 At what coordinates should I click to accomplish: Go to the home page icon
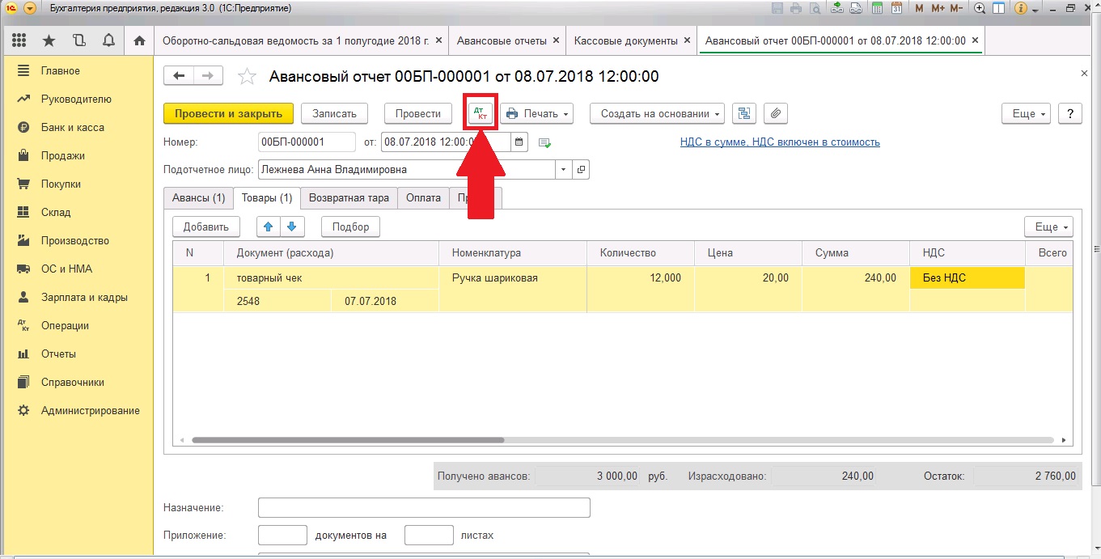139,40
